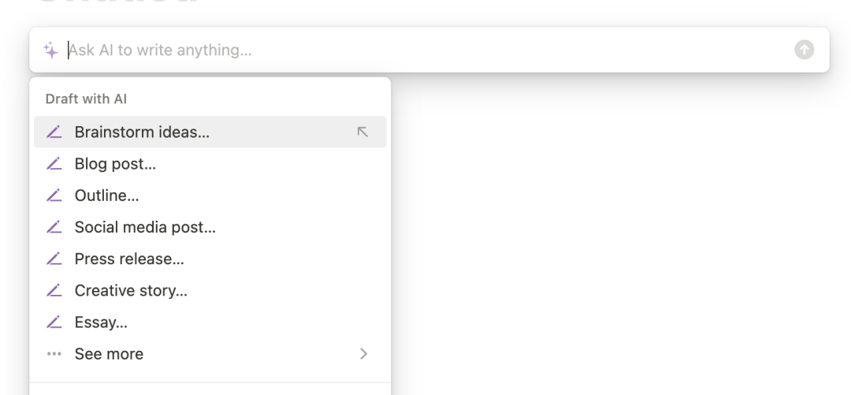Click pencil icon beside Creative story
851x395 pixels.
tap(54, 290)
